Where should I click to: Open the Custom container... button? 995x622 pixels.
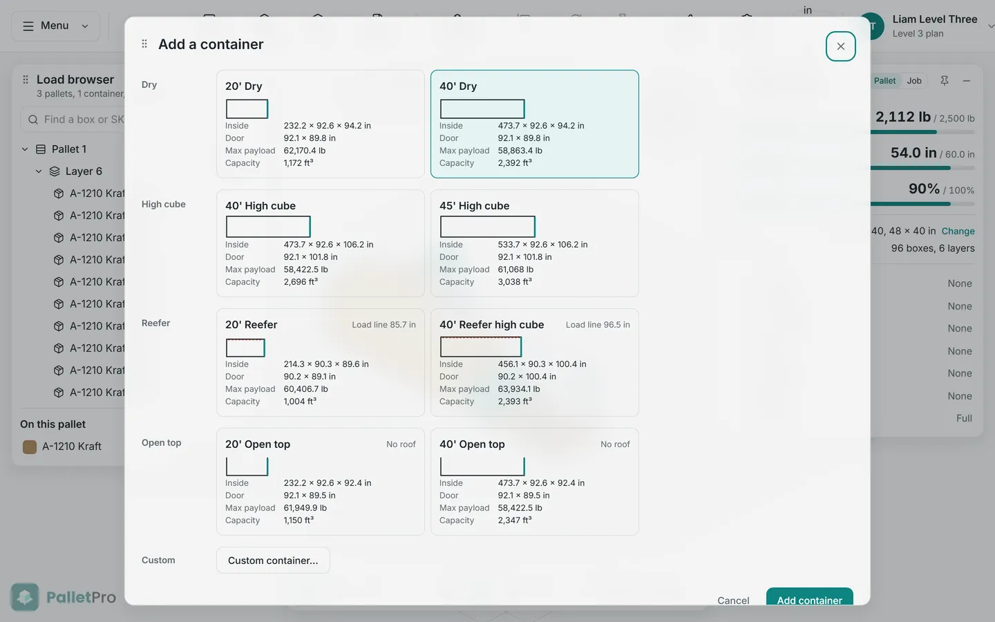tap(273, 560)
